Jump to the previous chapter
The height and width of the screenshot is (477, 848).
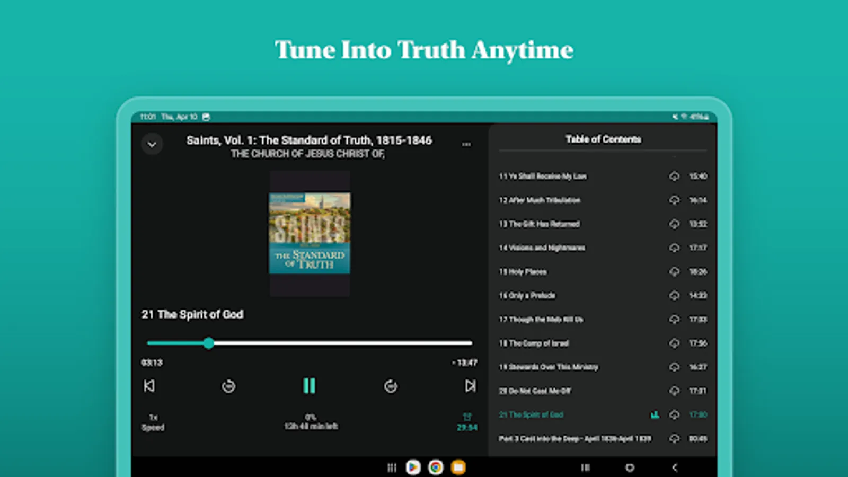(x=150, y=386)
